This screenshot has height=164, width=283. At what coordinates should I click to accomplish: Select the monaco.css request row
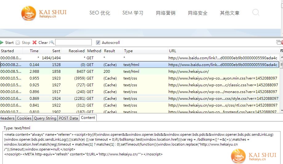click(139, 92)
